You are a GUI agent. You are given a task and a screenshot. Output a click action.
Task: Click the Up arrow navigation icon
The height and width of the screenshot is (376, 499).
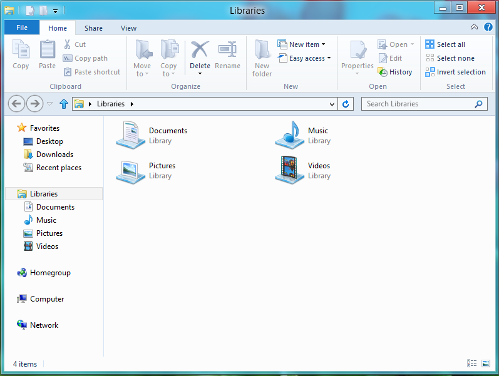pos(63,104)
